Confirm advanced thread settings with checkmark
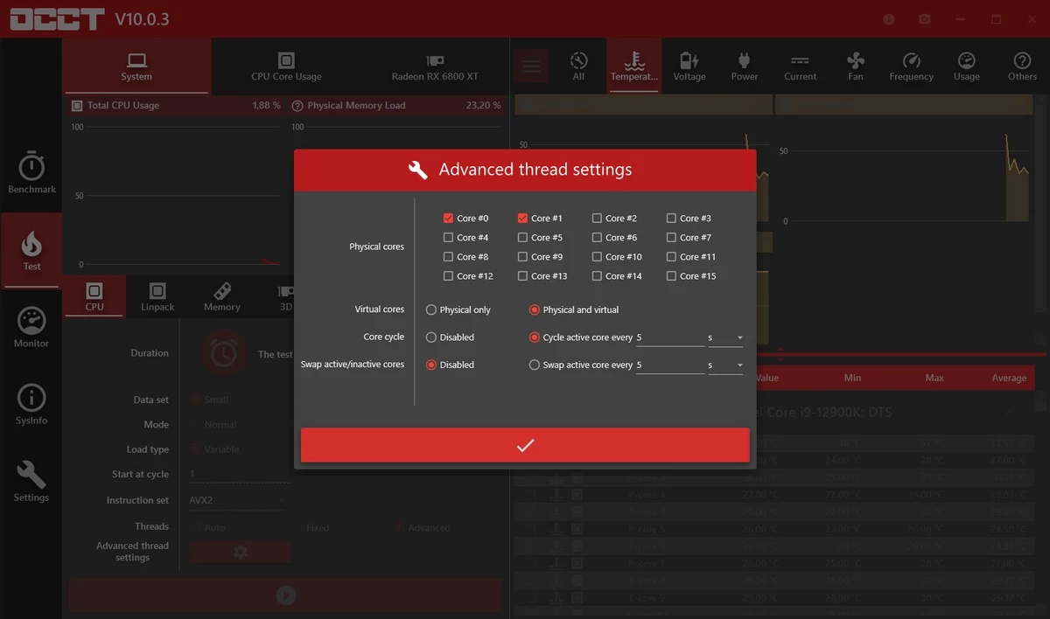The width and height of the screenshot is (1050, 619). click(x=525, y=445)
